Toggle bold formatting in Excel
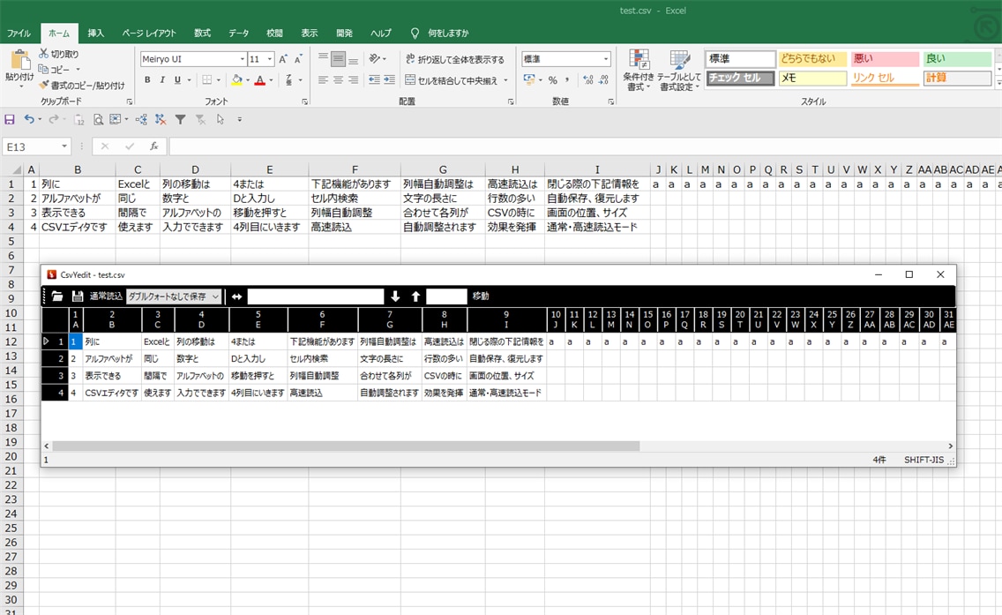Viewport: 1002px width, 615px height. coord(147,80)
